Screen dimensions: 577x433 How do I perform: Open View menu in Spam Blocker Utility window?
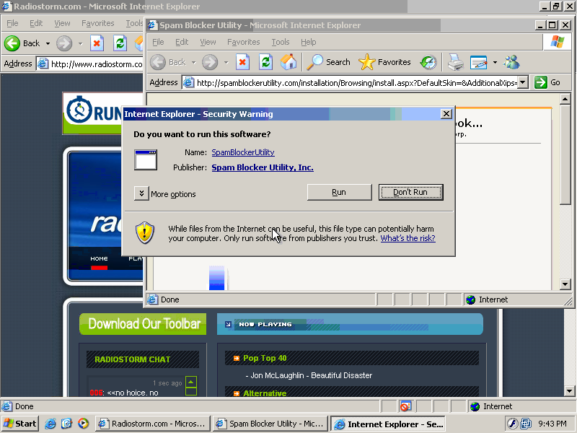(208, 42)
